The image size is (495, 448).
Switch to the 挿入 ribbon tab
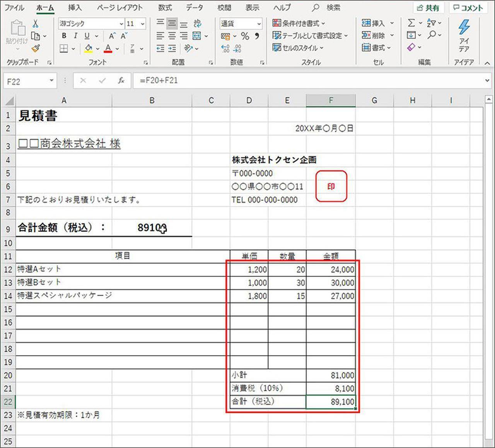[x=75, y=7]
